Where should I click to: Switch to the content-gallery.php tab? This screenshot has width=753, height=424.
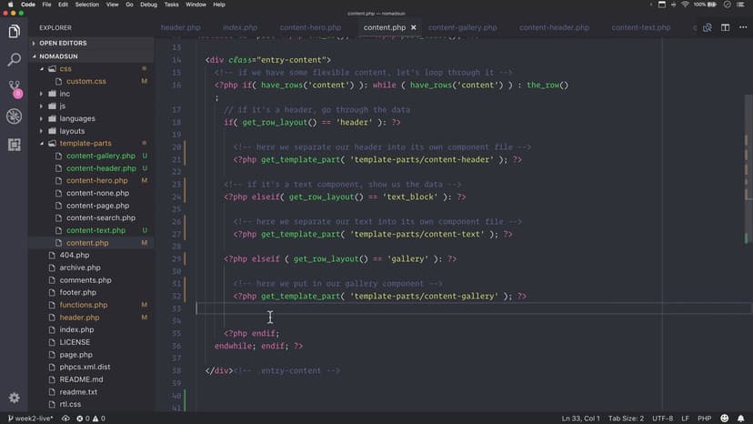(462, 27)
